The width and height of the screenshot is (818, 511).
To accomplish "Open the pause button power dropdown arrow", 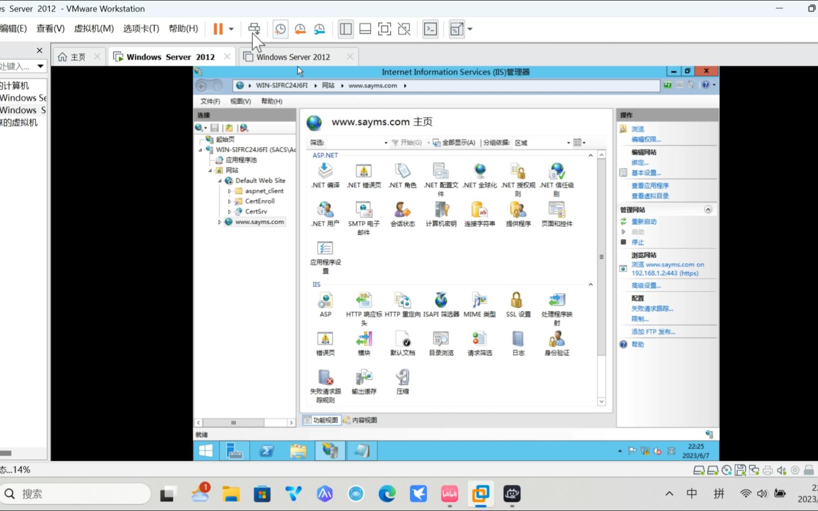I will coord(231,29).
